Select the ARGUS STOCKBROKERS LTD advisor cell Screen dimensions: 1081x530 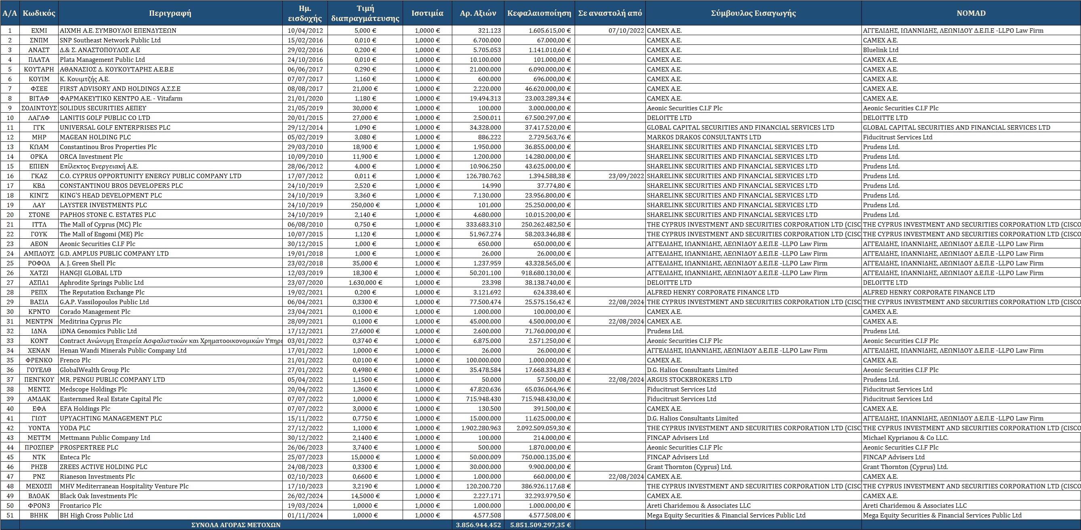[753, 380]
